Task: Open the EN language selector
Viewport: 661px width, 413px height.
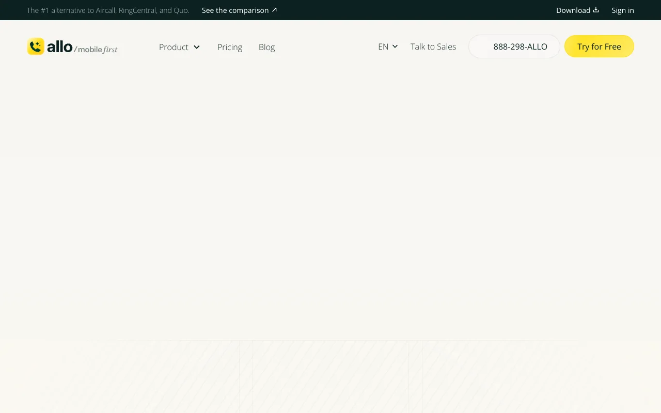Action: [x=383, y=46]
